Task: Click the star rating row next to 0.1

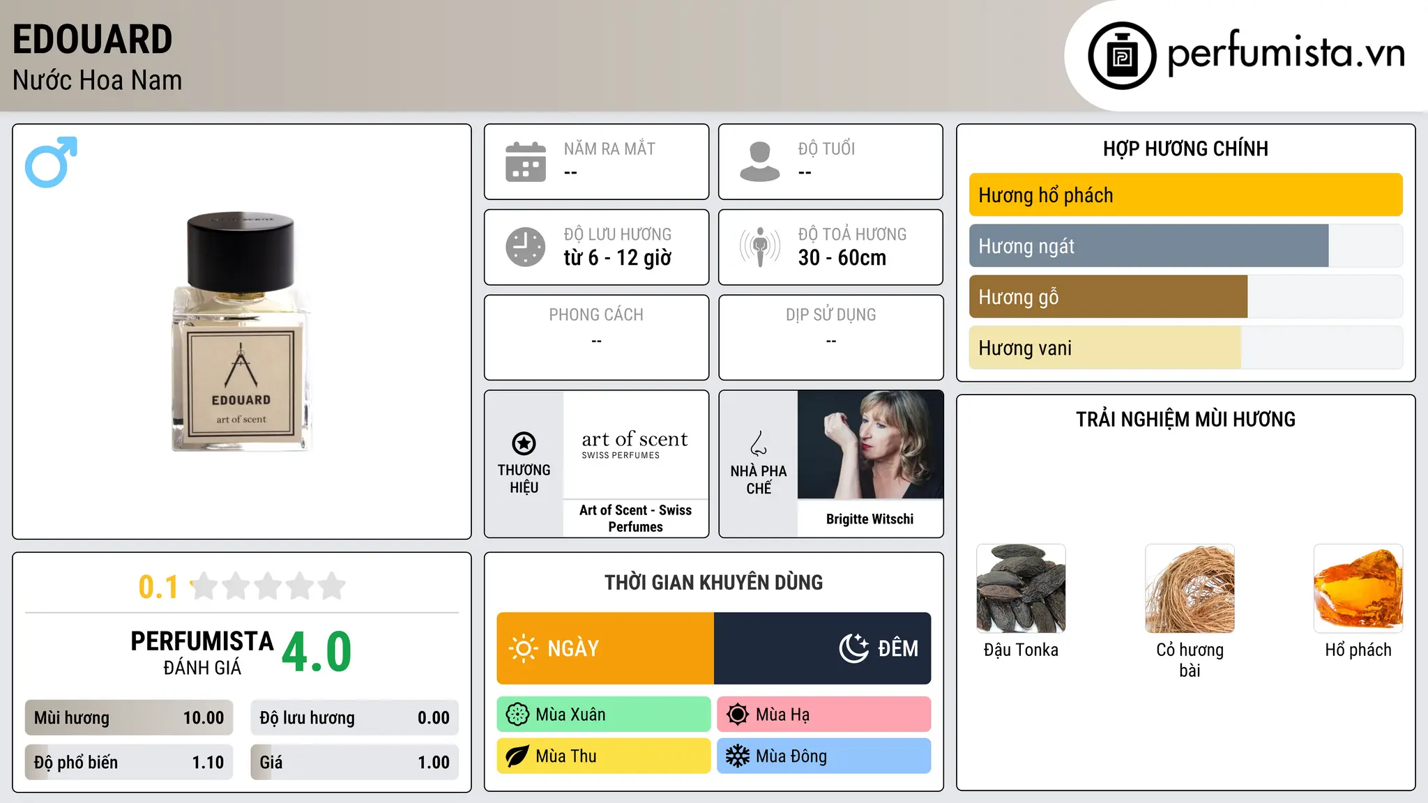Action: tap(268, 586)
